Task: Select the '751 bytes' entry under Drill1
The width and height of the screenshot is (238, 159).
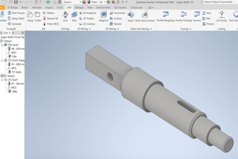Action: click(15, 72)
